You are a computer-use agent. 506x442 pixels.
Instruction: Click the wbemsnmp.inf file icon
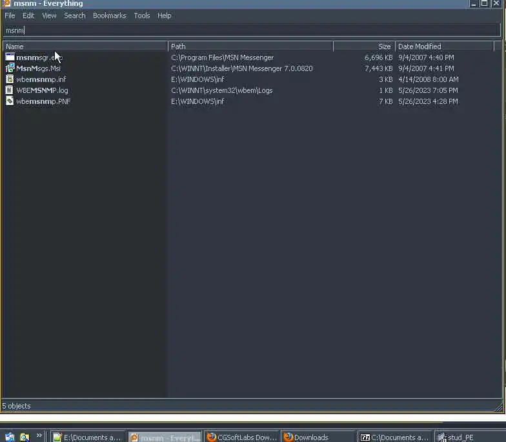10,79
